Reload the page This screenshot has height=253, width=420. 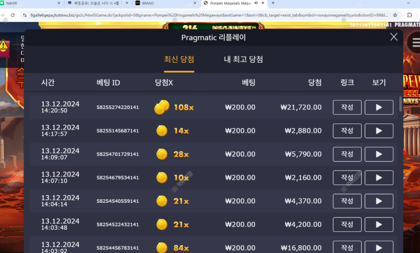pyautogui.click(x=12, y=15)
